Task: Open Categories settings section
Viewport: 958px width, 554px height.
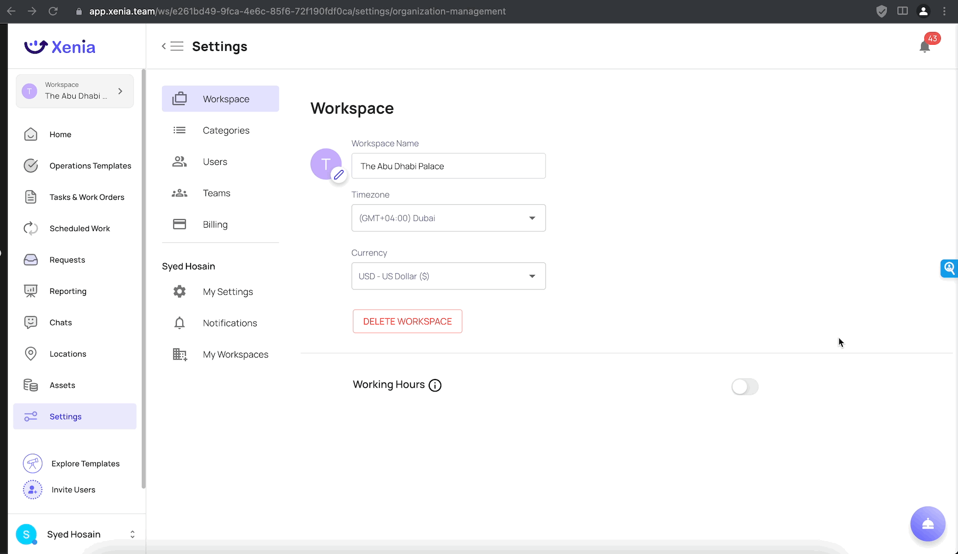Action: click(220, 130)
